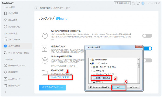The height and width of the screenshot is (97, 162).
Task: Click the backup encryption shield icon
Action: click(x=45, y=36)
